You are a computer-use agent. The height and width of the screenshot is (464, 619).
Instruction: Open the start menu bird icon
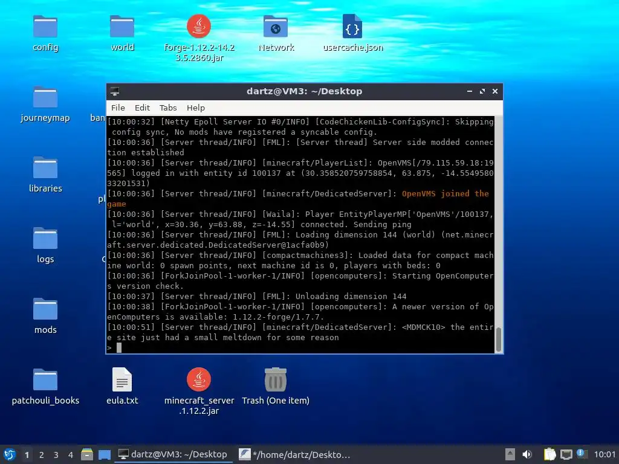click(x=10, y=454)
